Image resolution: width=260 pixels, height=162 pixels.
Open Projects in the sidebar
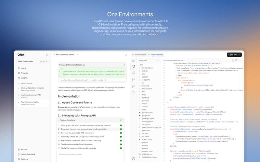click(24, 73)
